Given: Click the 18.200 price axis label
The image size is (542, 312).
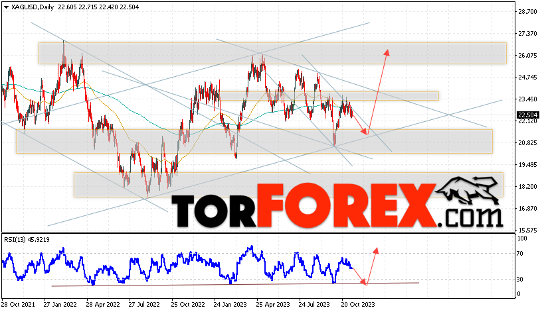Looking at the screenshot, I should [527, 187].
